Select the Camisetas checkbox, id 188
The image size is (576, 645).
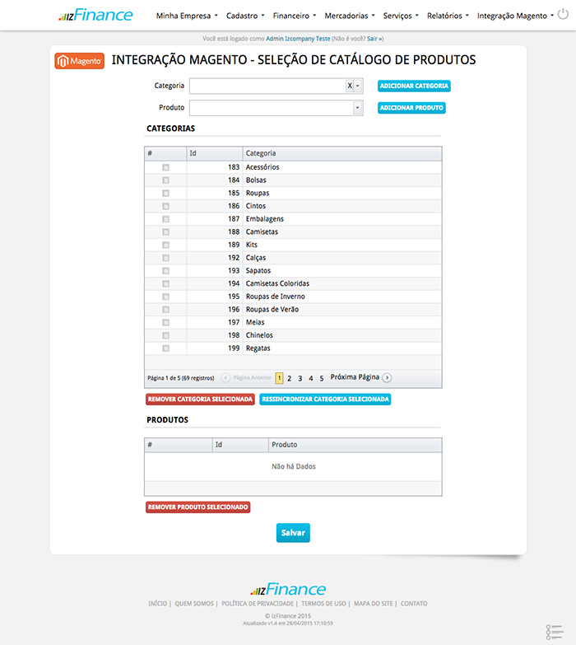tap(165, 232)
